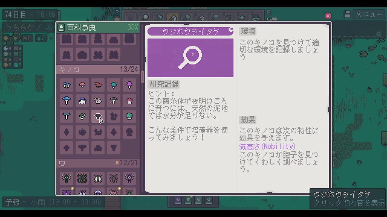Select the gray striped-cap mushroom entry

pos(113,101)
